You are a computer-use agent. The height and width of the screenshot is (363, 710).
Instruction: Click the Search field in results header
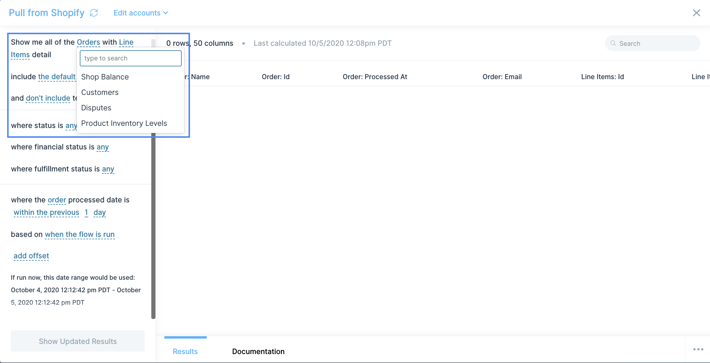[x=653, y=43]
